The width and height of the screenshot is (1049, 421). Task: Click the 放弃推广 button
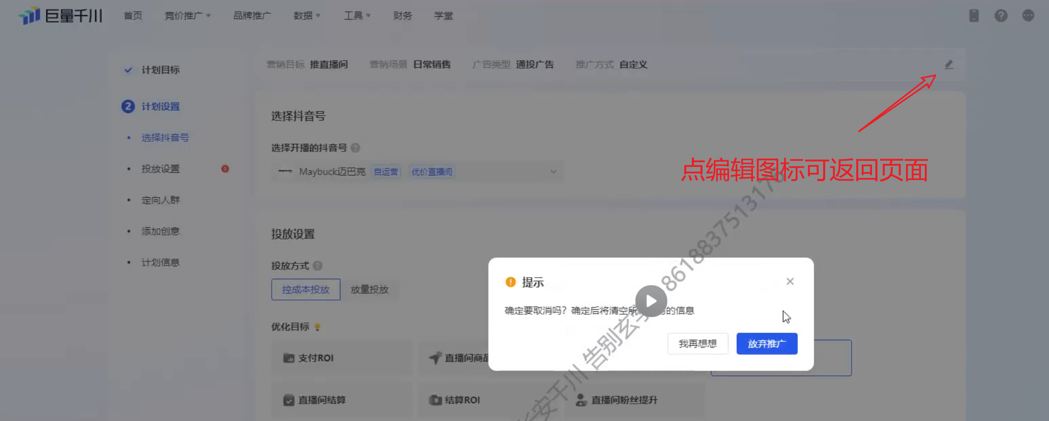click(x=767, y=344)
